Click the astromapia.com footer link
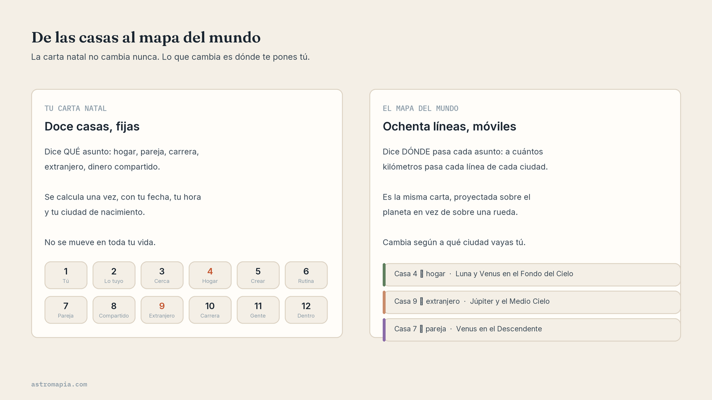 click(x=59, y=384)
